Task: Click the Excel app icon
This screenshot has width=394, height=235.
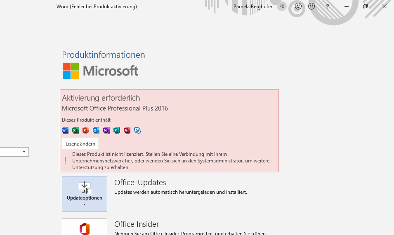Action: point(75,130)
